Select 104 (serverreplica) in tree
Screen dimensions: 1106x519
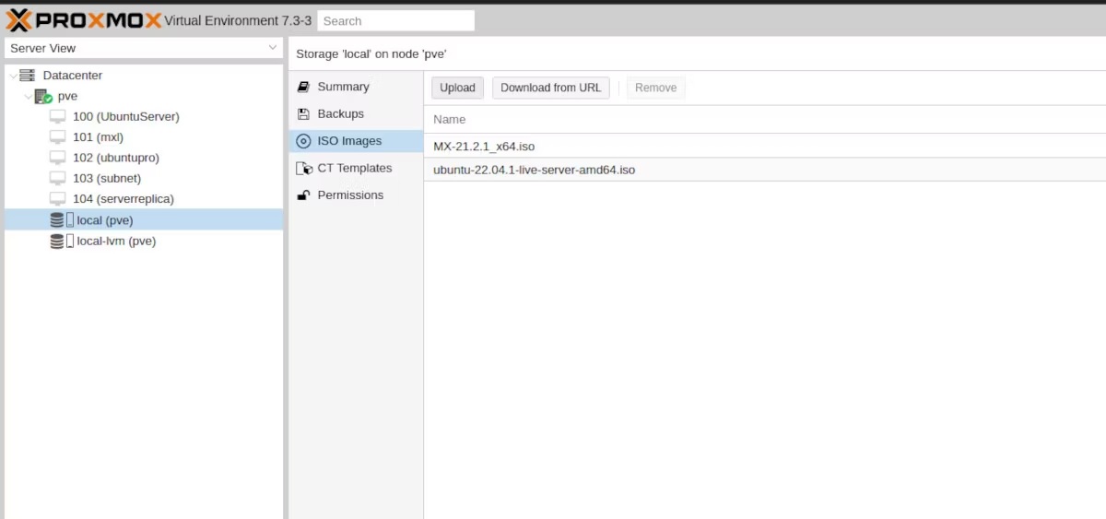tap(124, 198)
